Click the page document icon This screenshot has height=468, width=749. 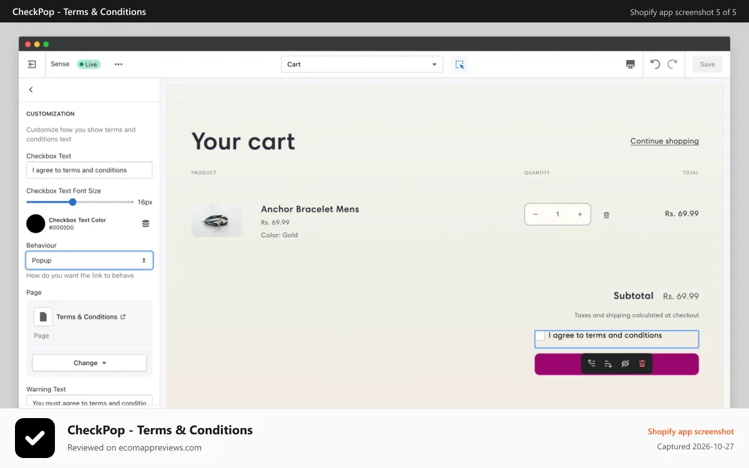pyautogui.click(x=43, y=317)
